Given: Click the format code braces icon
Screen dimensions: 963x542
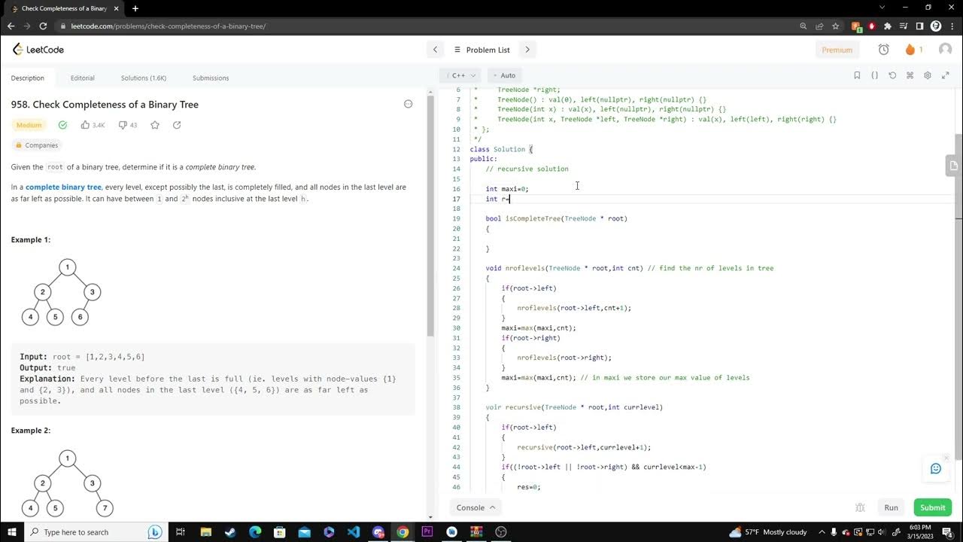Looking at the screenshot, I should click(874, 75).
